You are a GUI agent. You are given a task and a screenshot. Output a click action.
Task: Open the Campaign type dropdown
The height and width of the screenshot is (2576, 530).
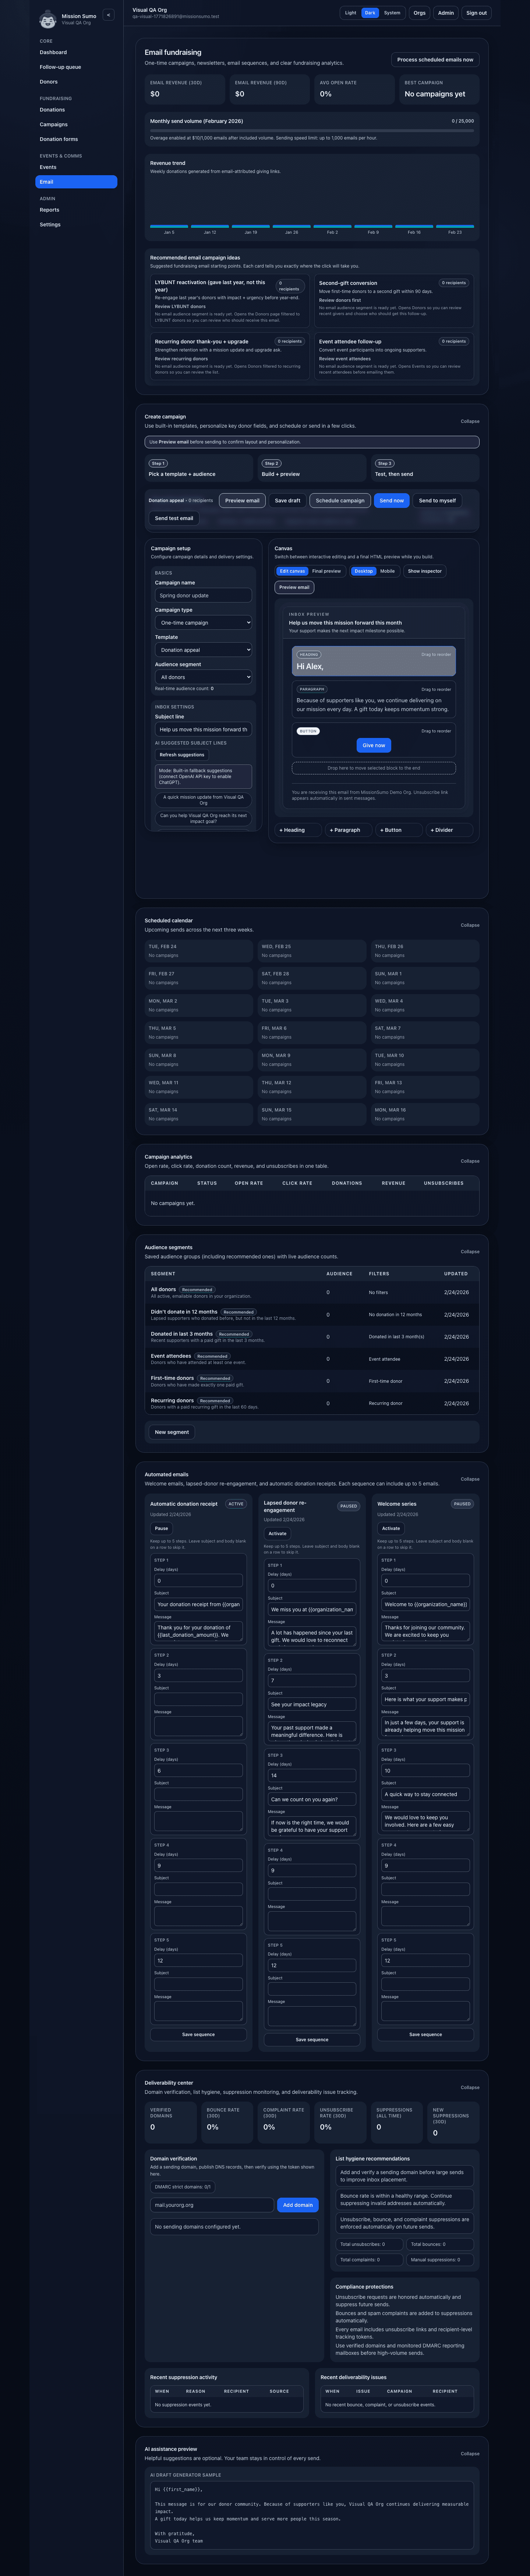pyautogui.click(x=203, y=622)
